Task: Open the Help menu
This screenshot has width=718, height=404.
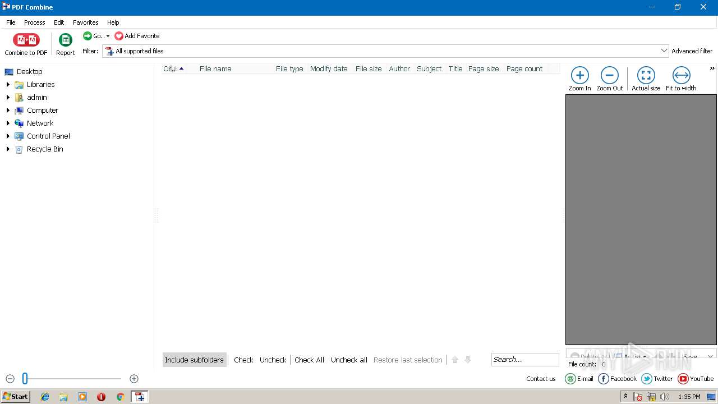Action: 113,22
